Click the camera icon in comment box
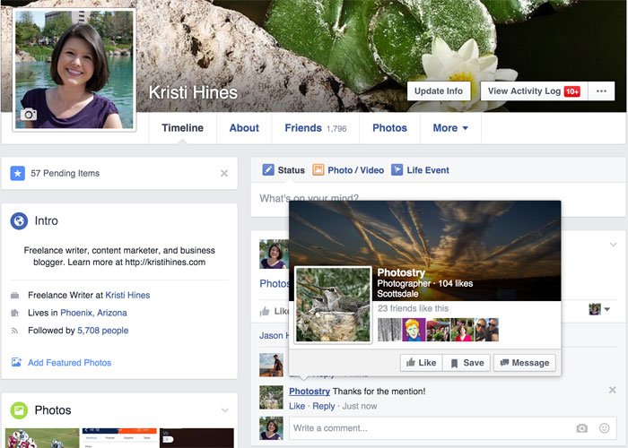 pos(582,428)
